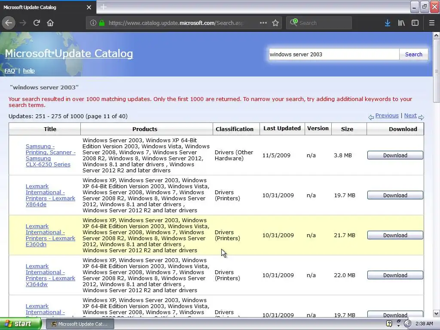Go back with browser Back arrow

(x=9, y=23)
